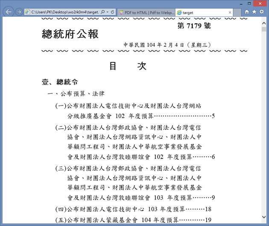Go back using the browser back arrow
Screen dimensions: 269x226
pyautogui.click(x=9, y=12)
